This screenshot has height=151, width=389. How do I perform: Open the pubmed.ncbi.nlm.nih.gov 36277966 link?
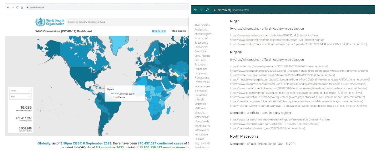tap(256, 128)
